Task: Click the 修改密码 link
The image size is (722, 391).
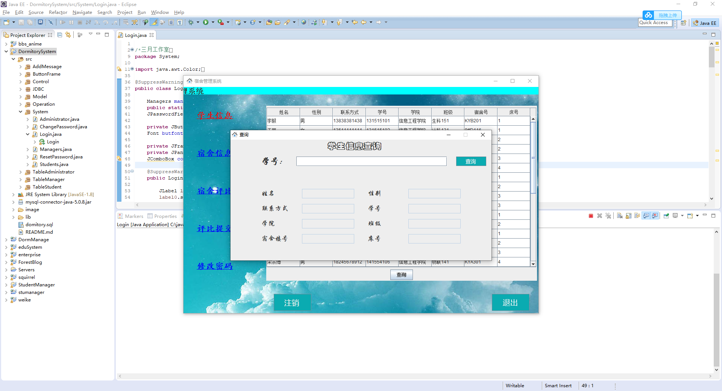Action: 215,266
